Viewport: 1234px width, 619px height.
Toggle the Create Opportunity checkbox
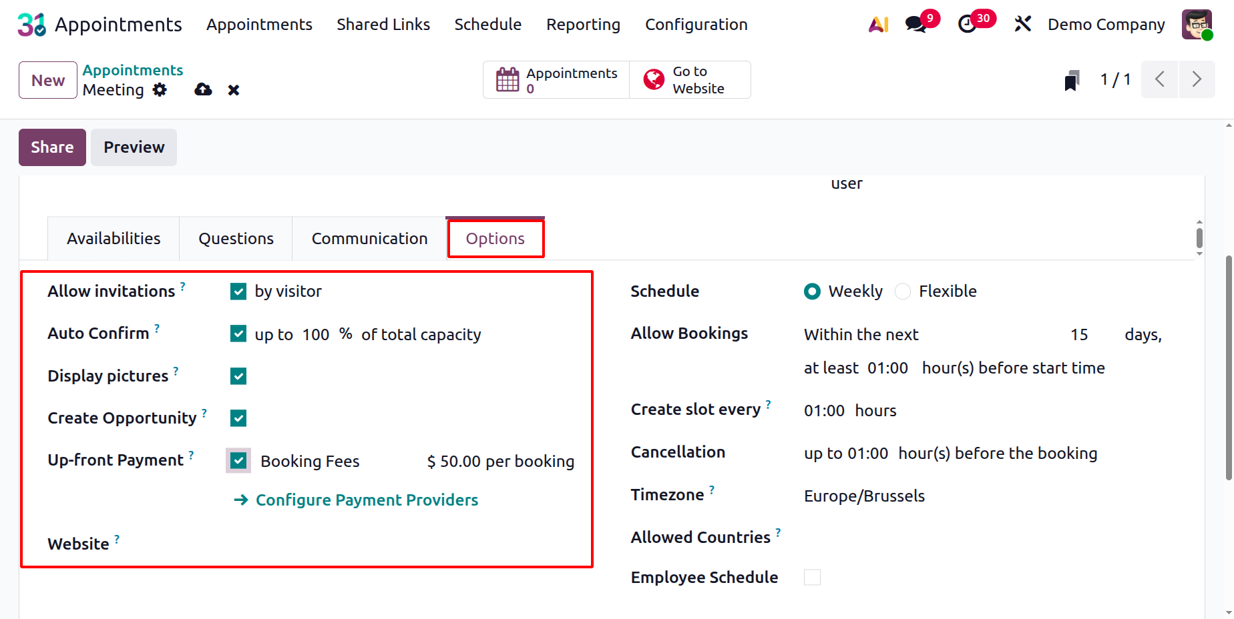click(238, 418)
